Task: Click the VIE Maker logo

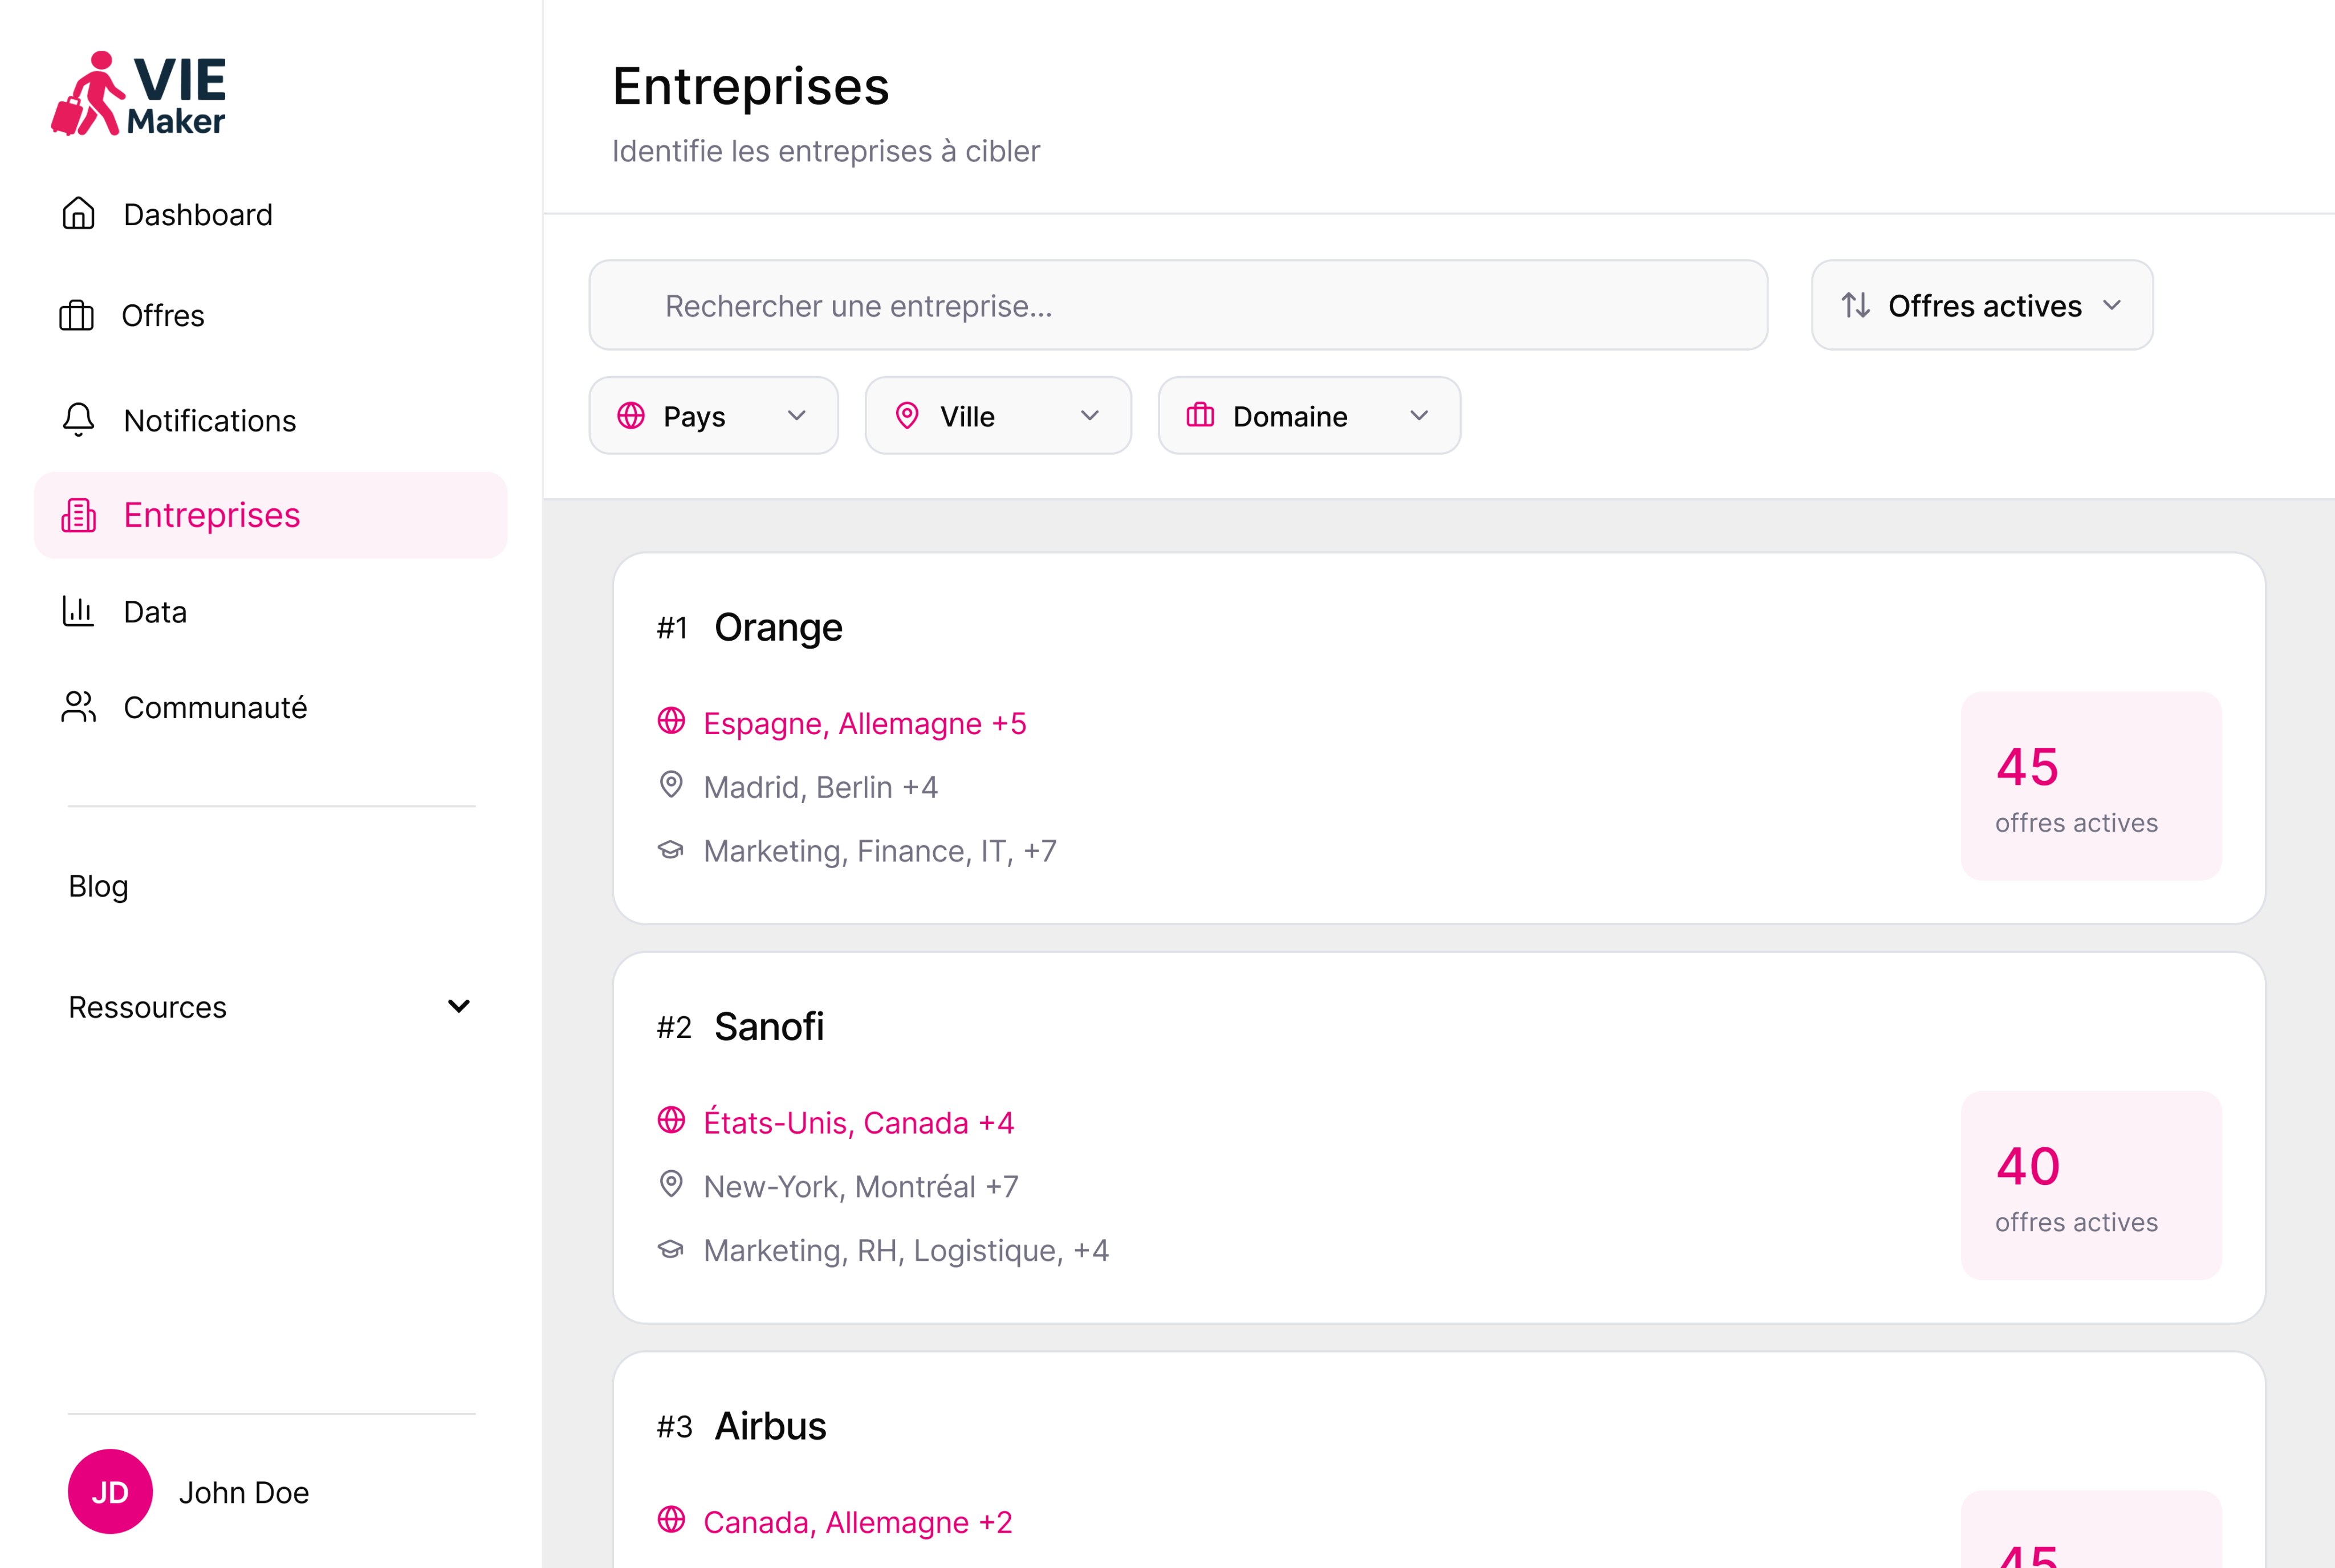Action: point(139,93)
